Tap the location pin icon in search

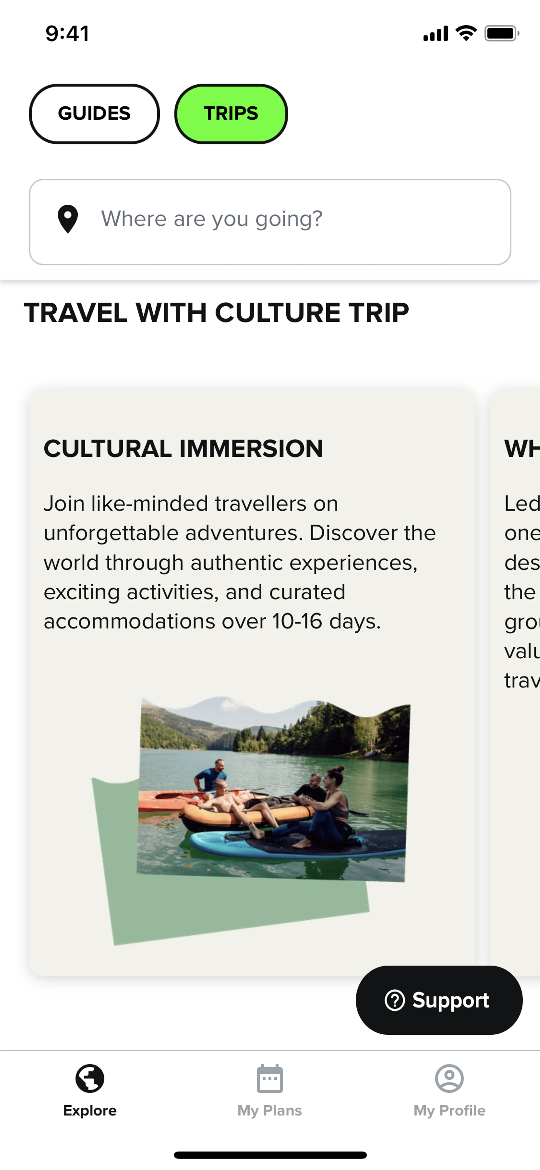(x=67, y=219)
